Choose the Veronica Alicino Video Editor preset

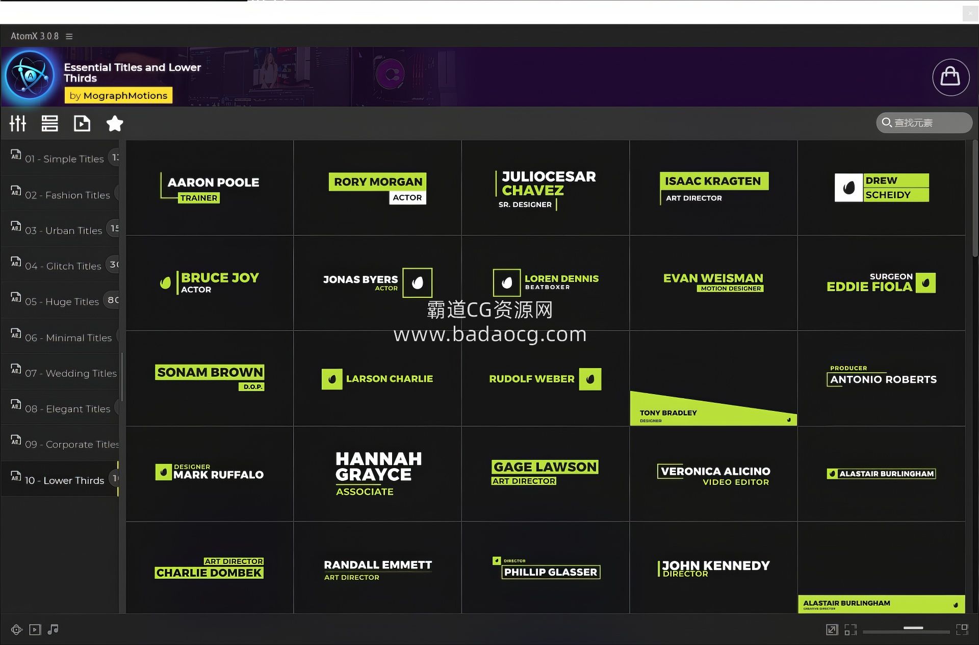713,474
